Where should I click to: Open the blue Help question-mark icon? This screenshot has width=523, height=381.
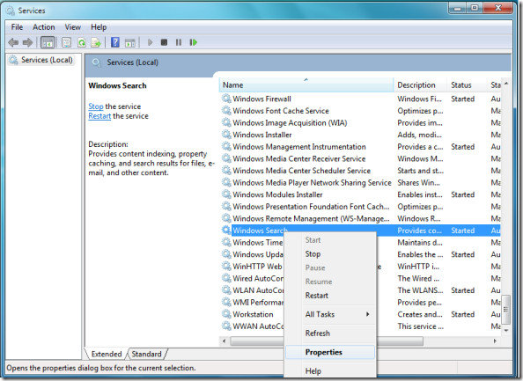tap(115, 42)
